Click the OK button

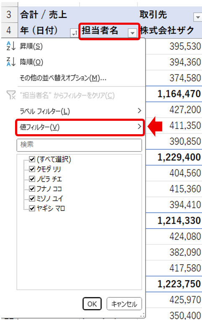(92, 304)
